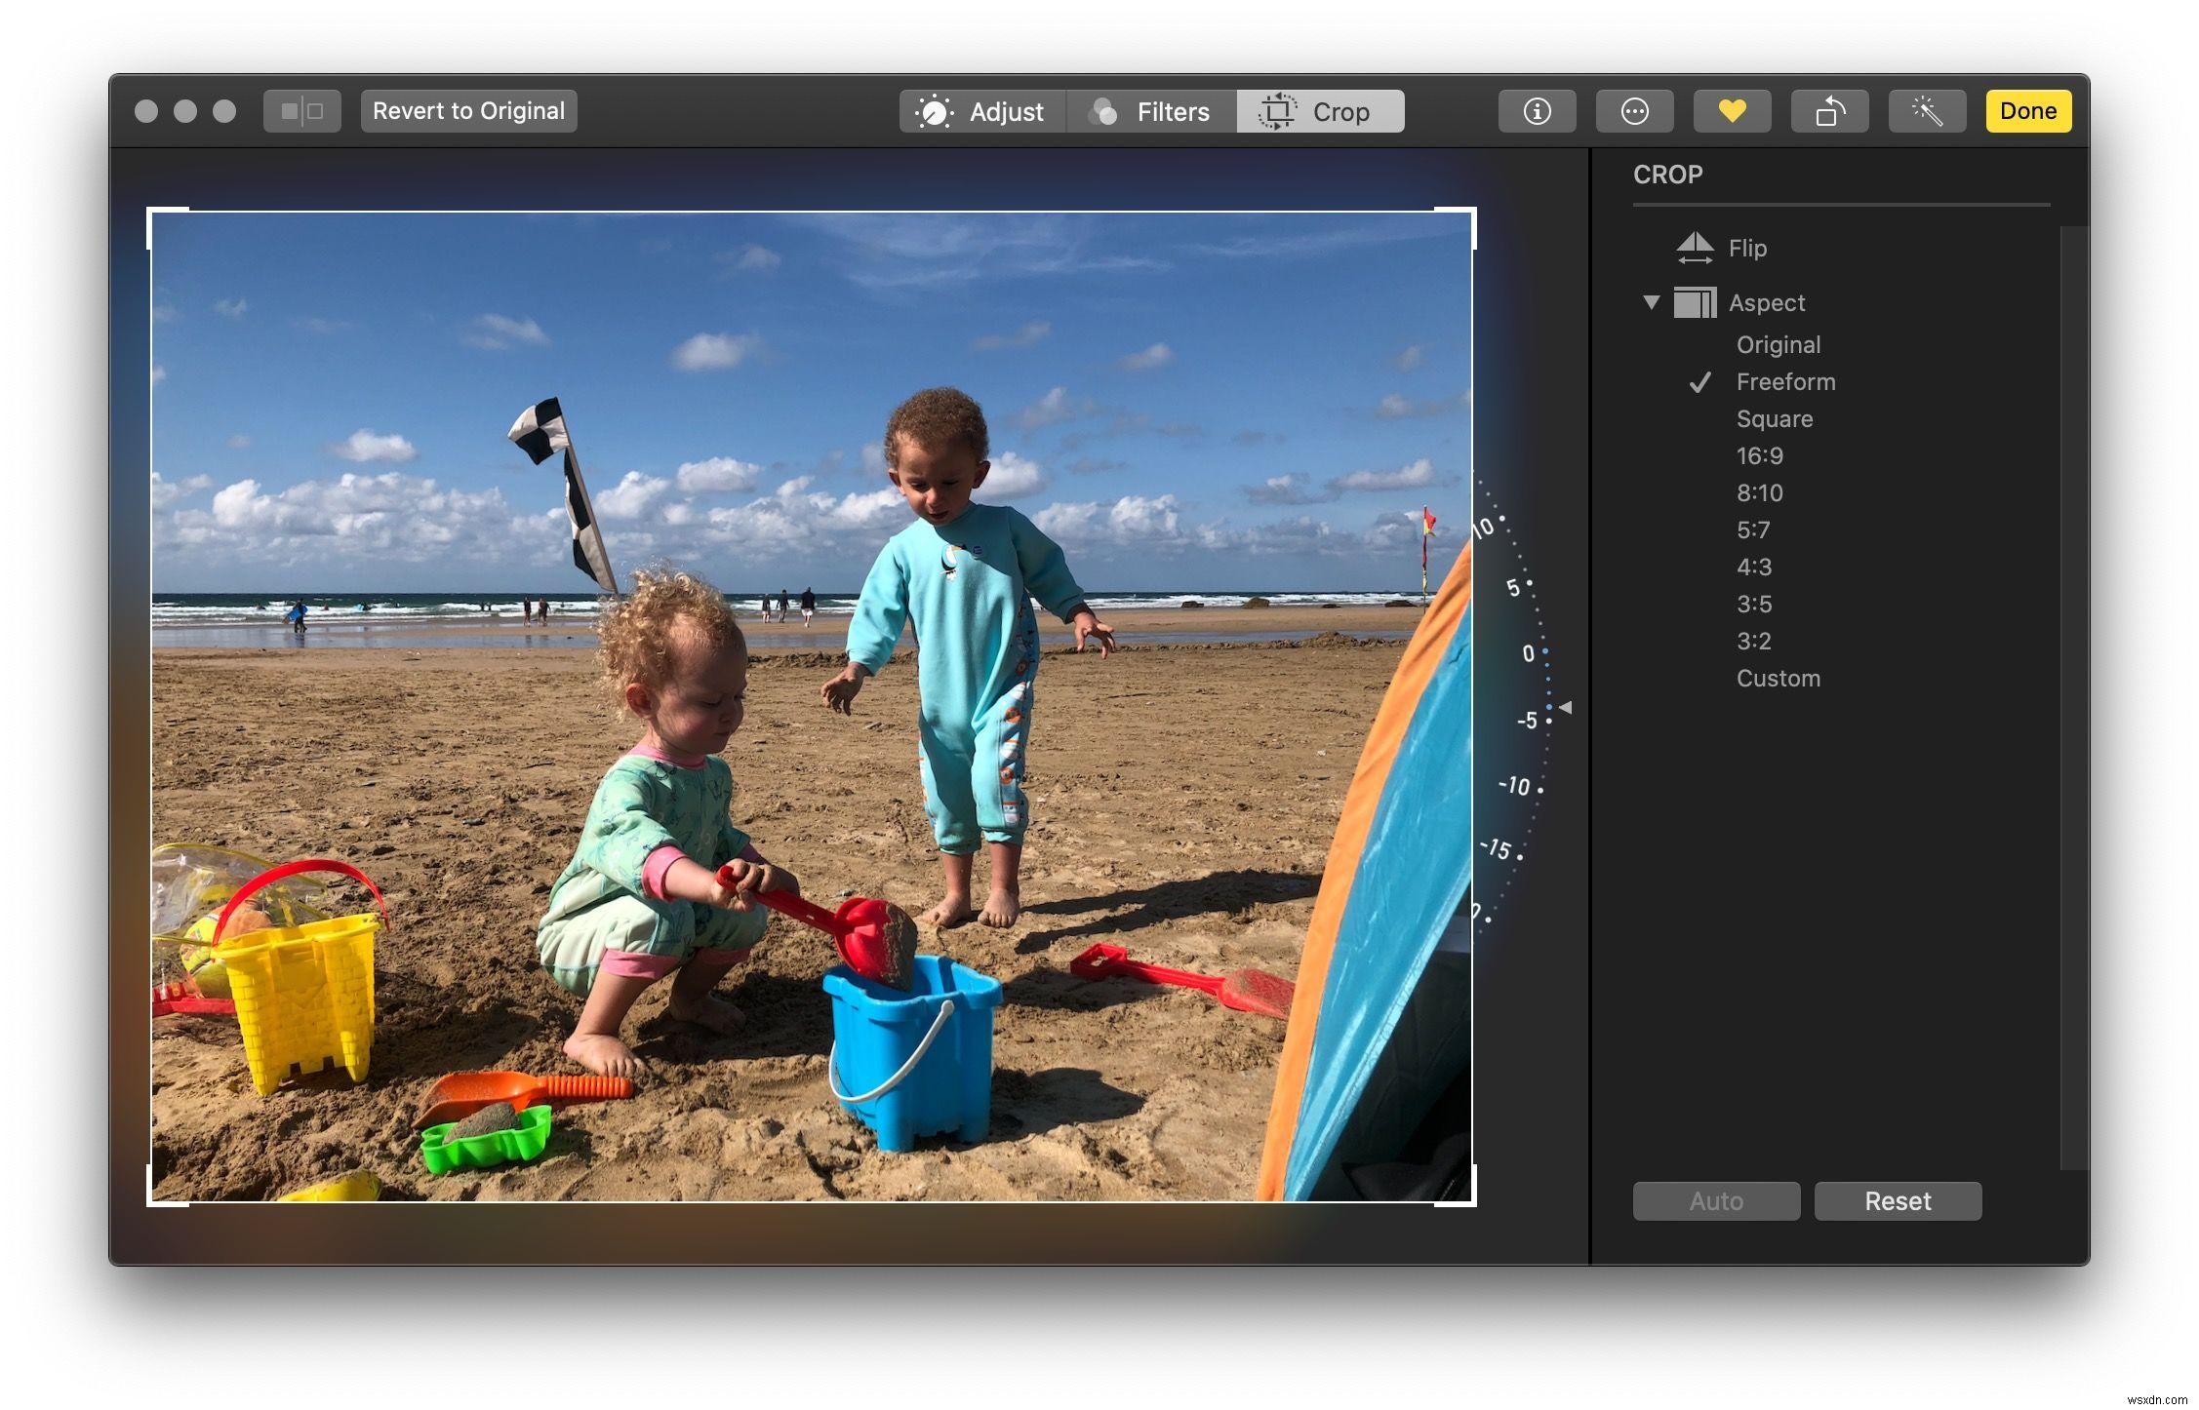The height and width of the screenshot is (1410, 2199).
Task: Click the Crop tool icon in toolbar
Action: 1279,110
